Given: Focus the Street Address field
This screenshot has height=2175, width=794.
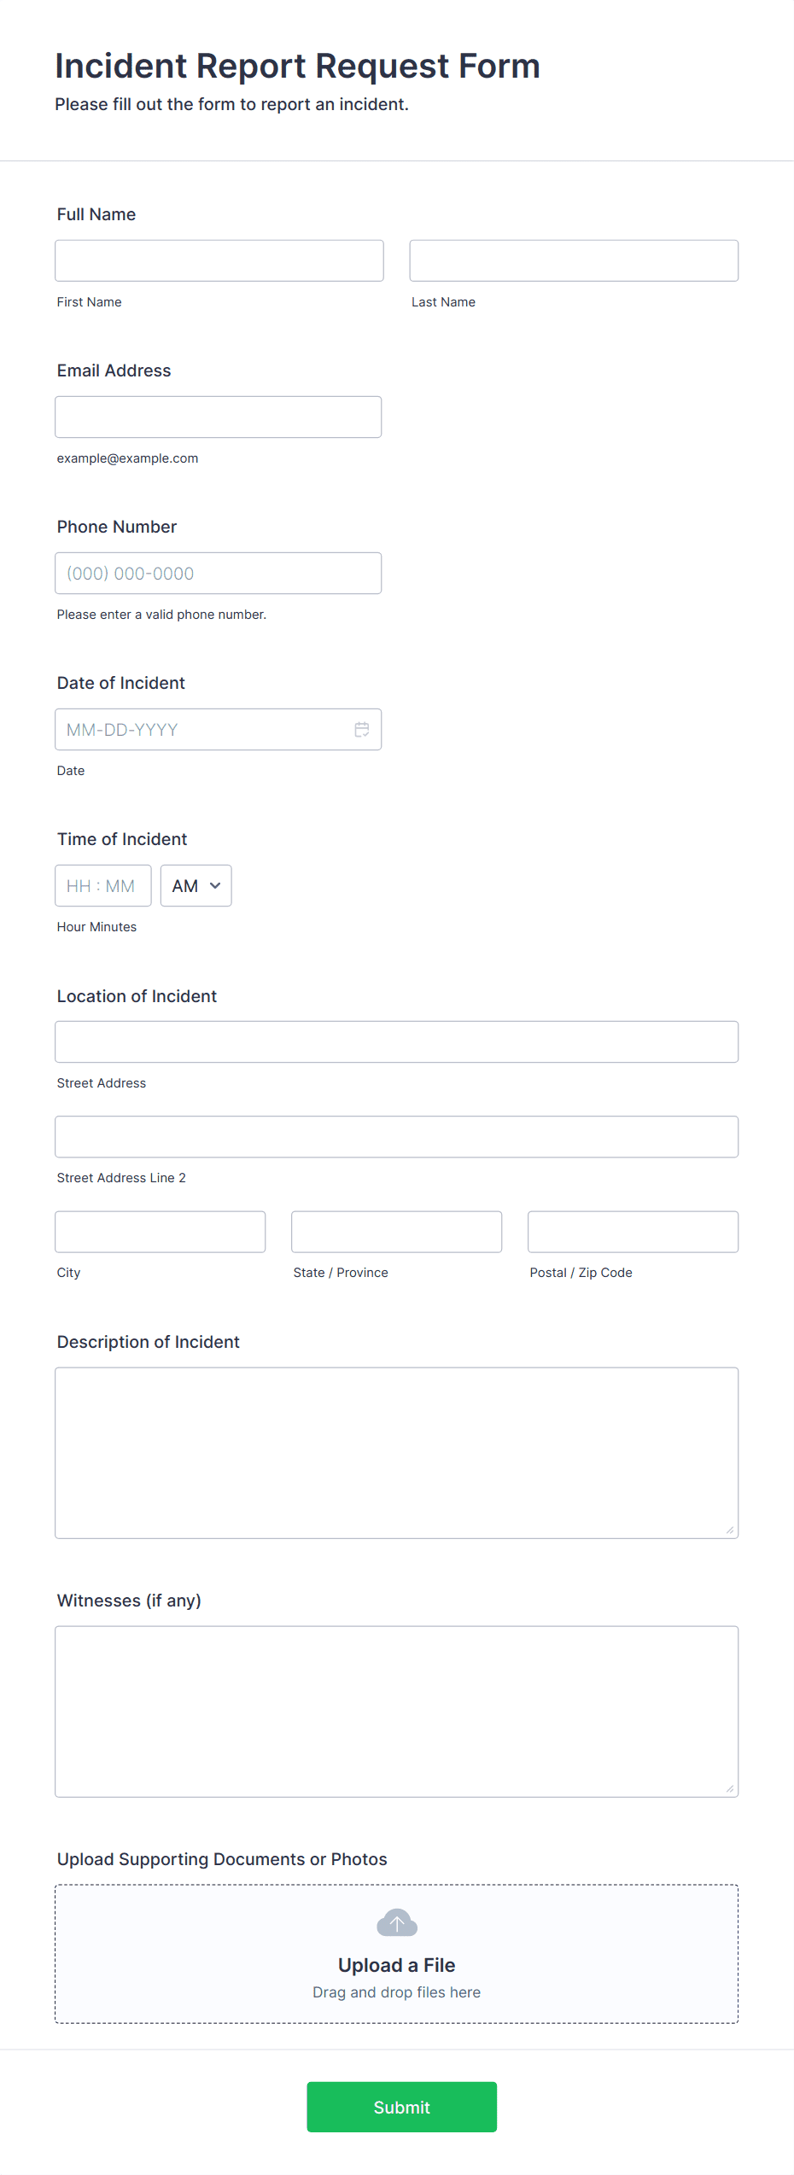Looking at the screenshot, I should click(x=397, y=1042).
